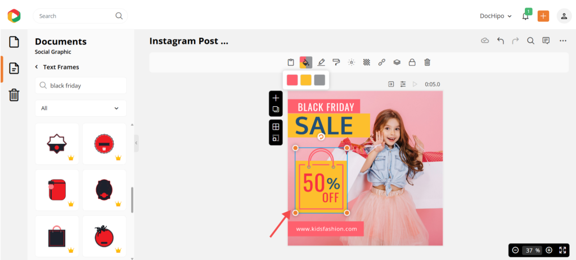Screen dimensions: 576x260
Task: Open the blank document sidebar icon
Action: [14, 42]
